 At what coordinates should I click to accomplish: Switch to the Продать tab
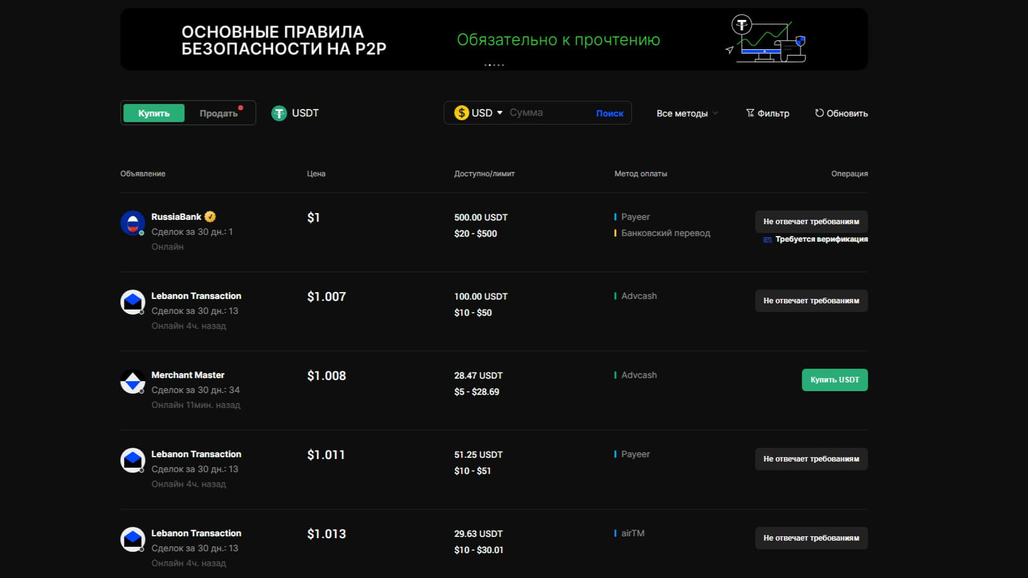point(219,113)
